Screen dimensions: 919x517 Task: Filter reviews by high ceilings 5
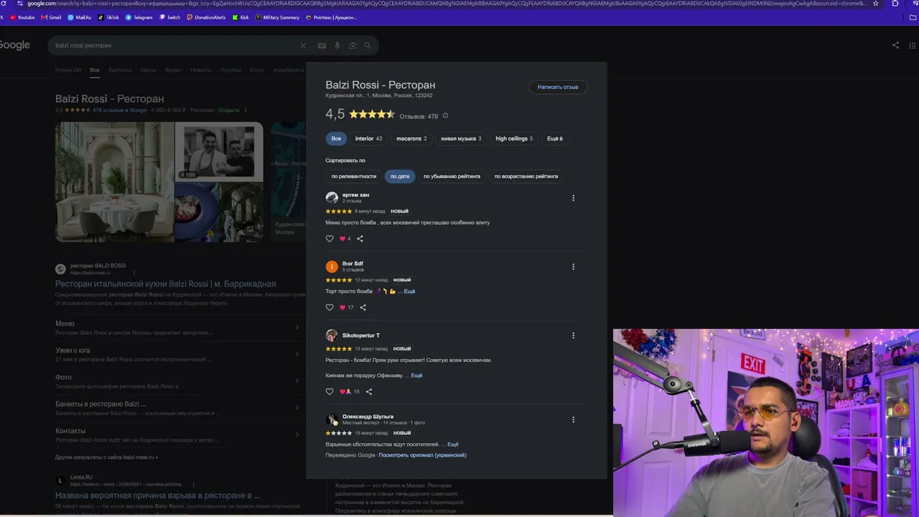(514, 139)
